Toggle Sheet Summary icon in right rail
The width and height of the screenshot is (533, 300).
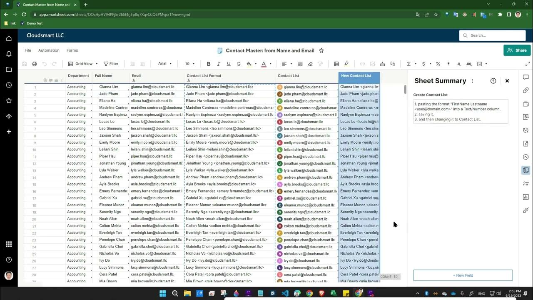tap(526, 170)
